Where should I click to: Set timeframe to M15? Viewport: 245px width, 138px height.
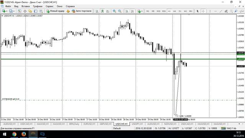[158, 11]
